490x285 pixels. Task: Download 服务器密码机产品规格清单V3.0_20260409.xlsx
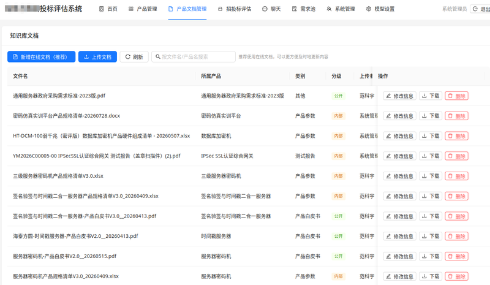(431, 276)
